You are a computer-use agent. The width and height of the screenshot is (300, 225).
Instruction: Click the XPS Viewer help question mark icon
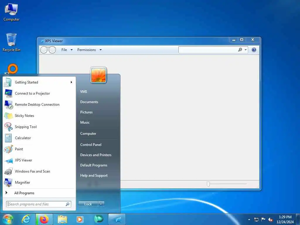coord(254,50)
